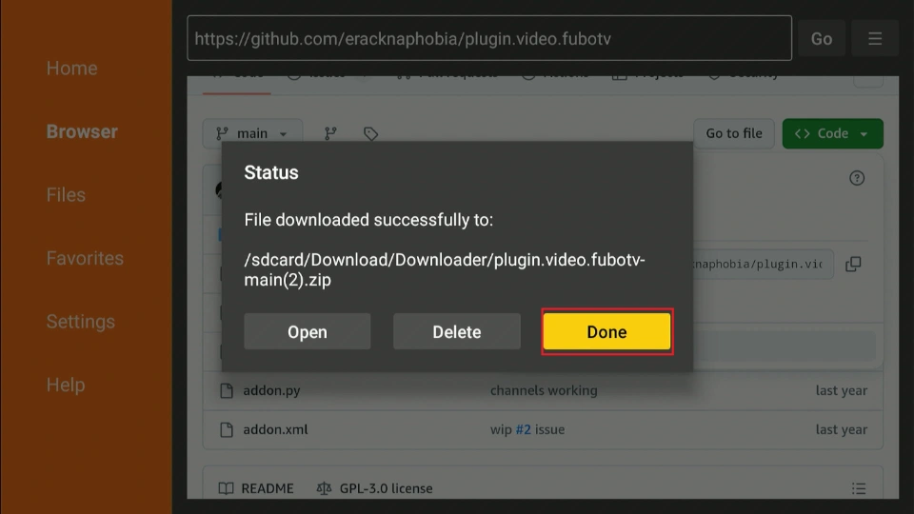The image size is (914, 514).
Task: Click the file icon beside addon.py
Action: [x=227, y=390]
